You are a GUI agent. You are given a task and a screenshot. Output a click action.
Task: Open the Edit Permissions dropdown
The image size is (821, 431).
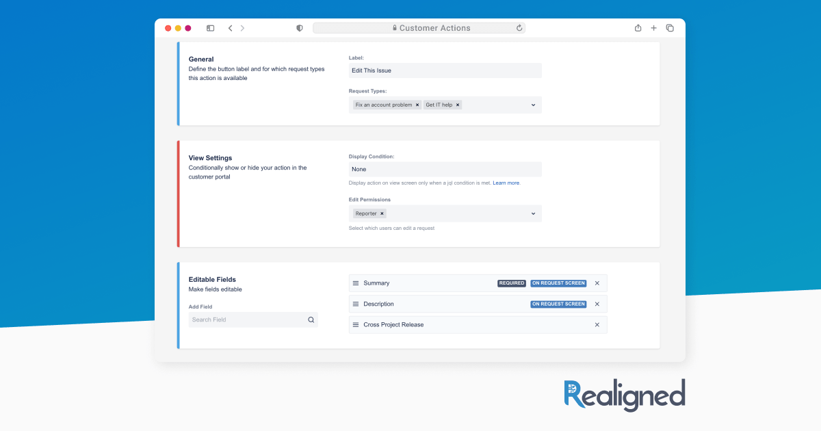pyautogui.click(x=533, y=213)
